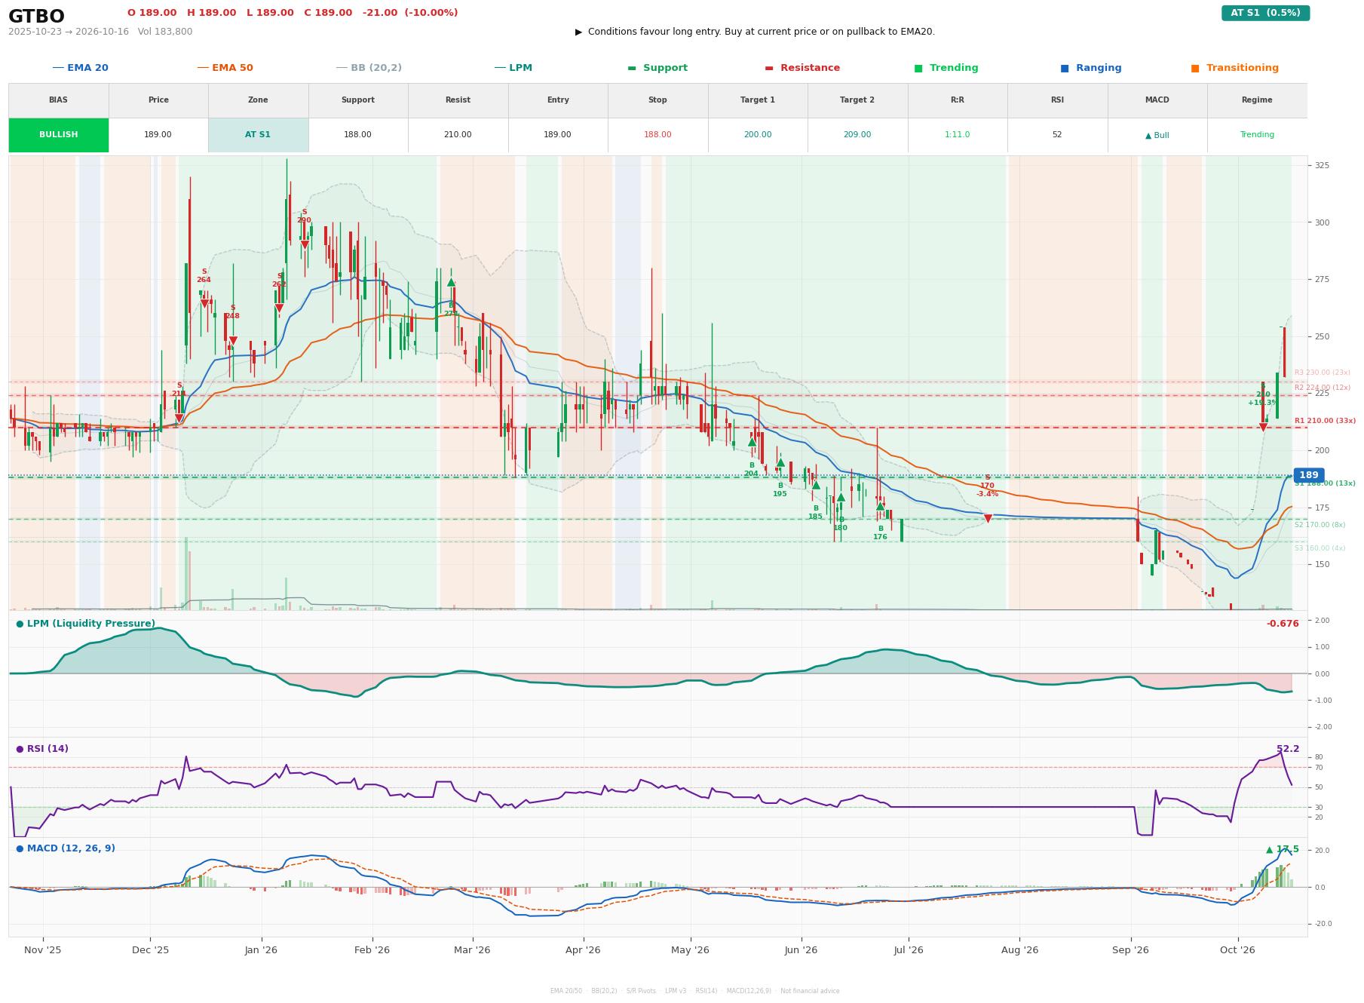Click the Target 1 value 200.00
The image size is (1364, 1003).
pos(758,135)
